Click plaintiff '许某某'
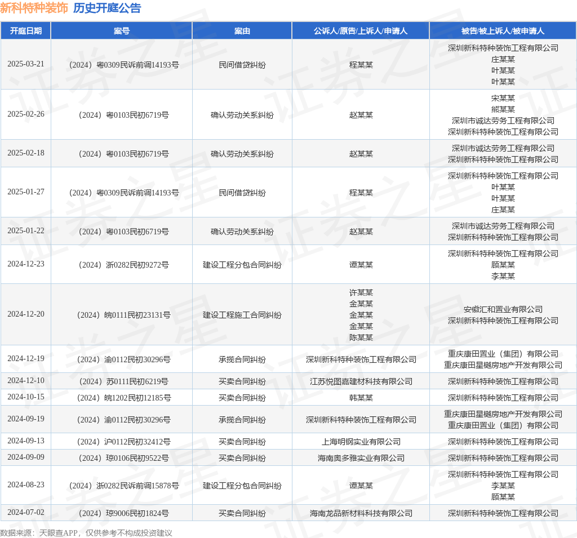 [x=361, y=292]
